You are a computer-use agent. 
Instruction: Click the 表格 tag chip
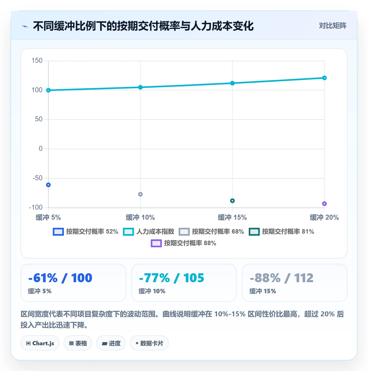point(78,343)
